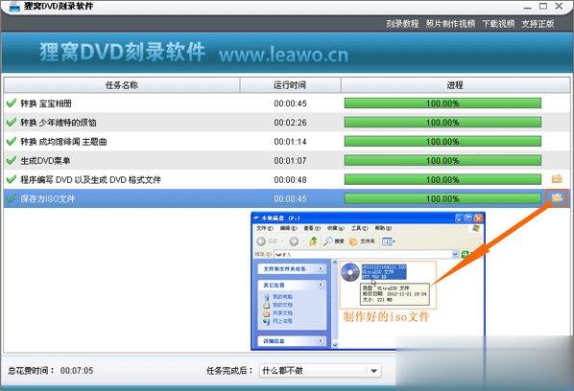Screen dimensions: 574x391
Task: Open 帮助 menu in Explorer window
Action: (x=383, y=228)
